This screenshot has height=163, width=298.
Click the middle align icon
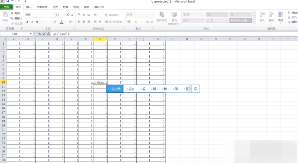[84, 15]
